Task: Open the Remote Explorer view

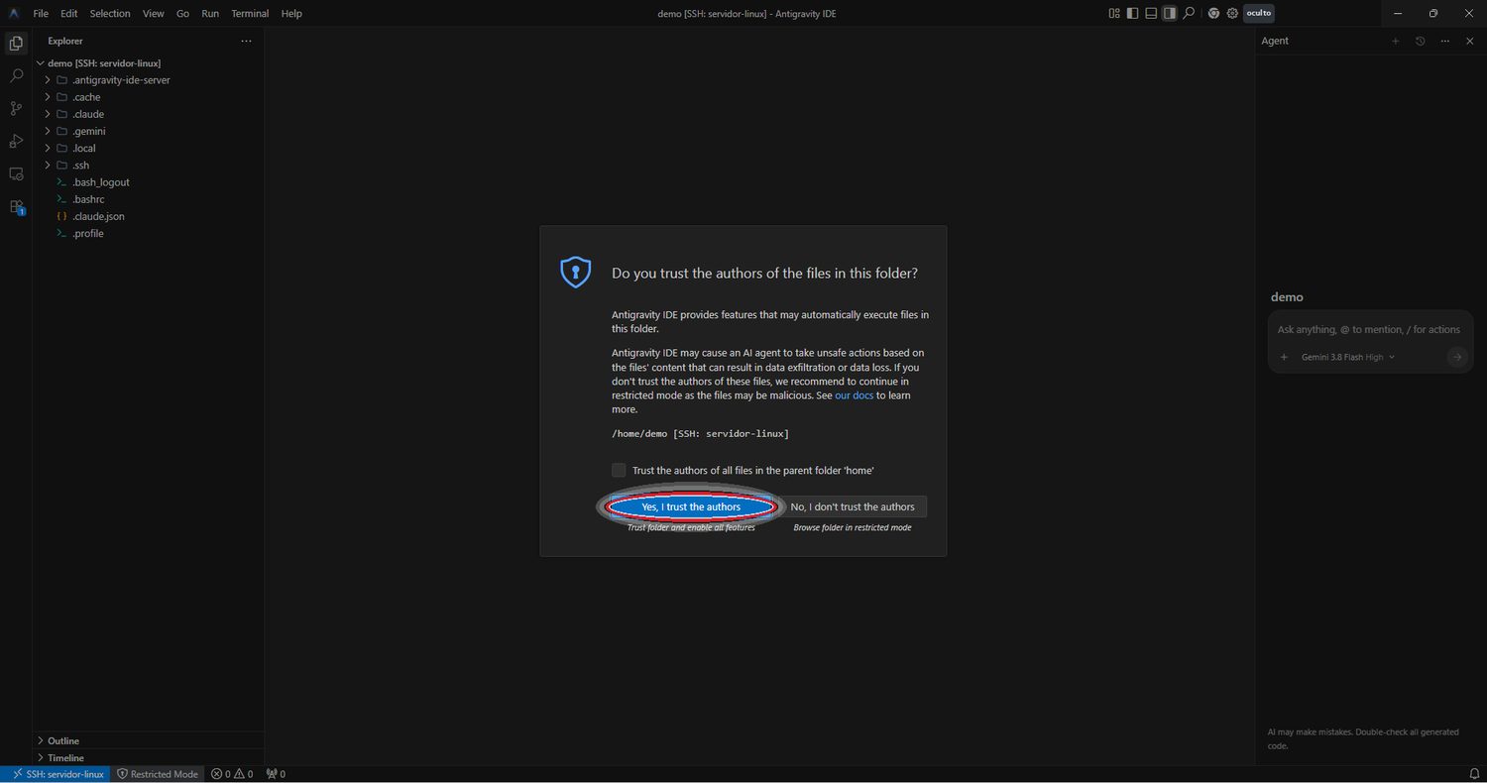Action: point(16,173)
